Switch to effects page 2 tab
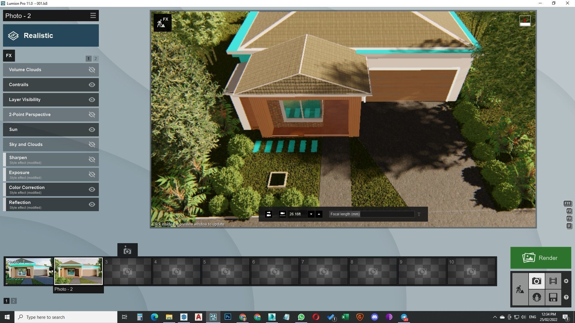 pos(96,59)
